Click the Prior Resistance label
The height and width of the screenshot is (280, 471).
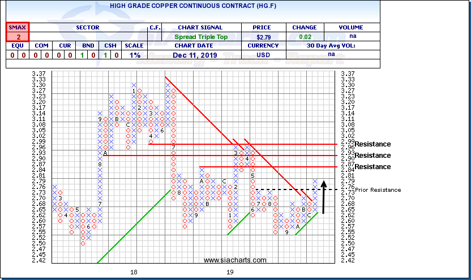point(379,189)
